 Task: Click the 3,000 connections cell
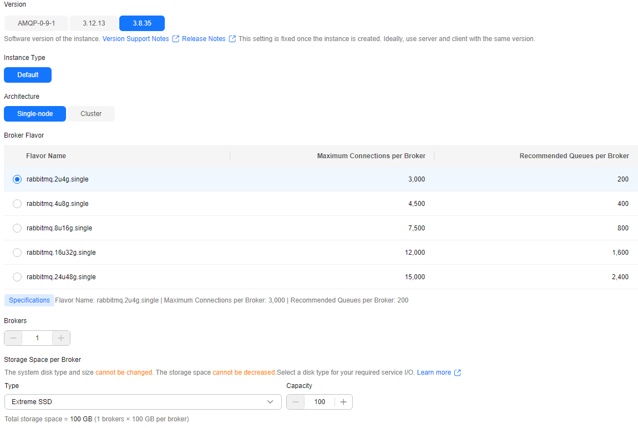click(x=417, y=179)
